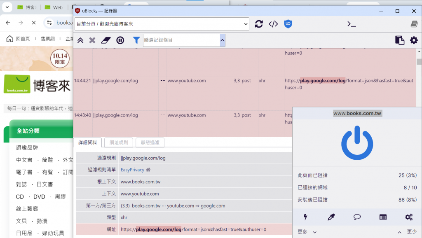Open the terminal prompt console icon

pyautogui.click(x=352, y=24)
